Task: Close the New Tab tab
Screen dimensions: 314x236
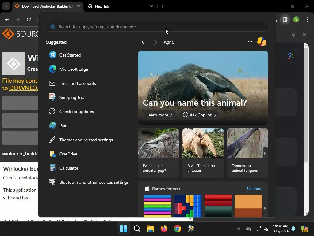Action: 151,6
